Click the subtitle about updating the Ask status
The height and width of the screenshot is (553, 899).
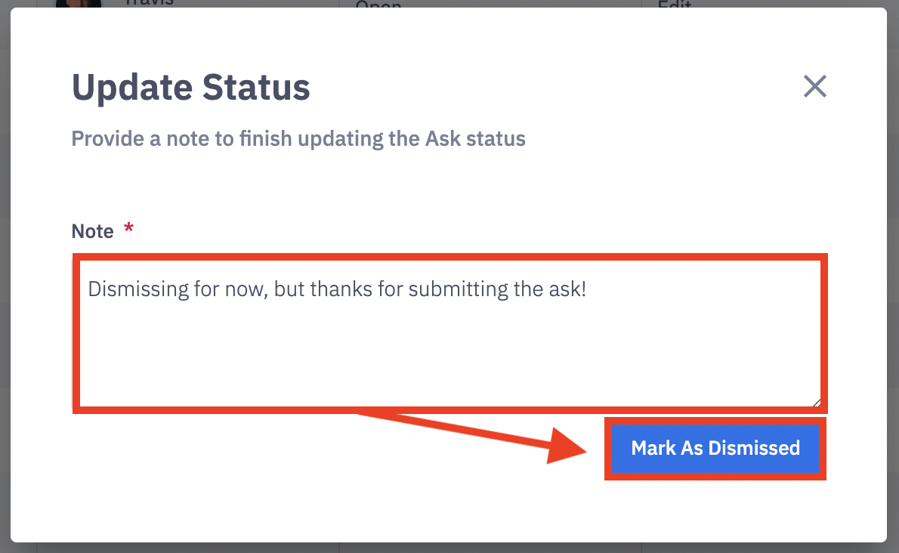(x=298, y=139)
